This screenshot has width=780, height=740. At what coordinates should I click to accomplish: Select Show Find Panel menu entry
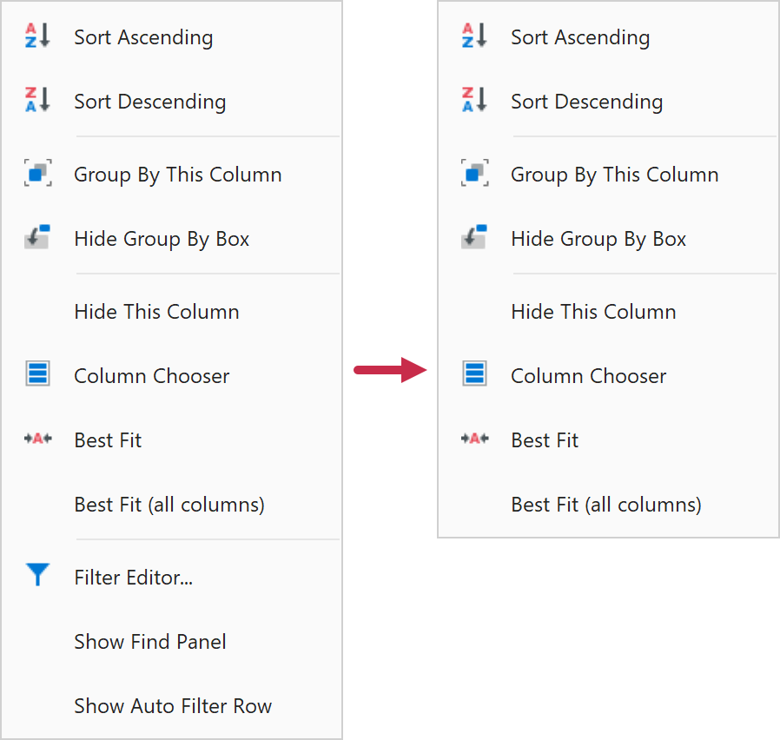tap(150, 642)
